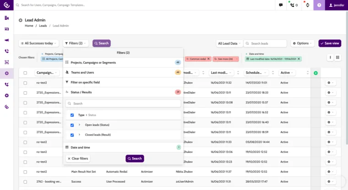
Task: Expand Projects, Campaigns or Segments filter section
Action: pyautogui.click(x=123, y=63)
